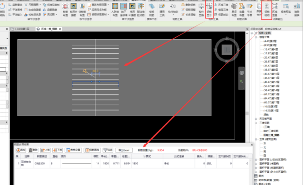The image size is (303, 185).
Task: Click the 批量布置 sigma icon
Action: coord(242,9)
